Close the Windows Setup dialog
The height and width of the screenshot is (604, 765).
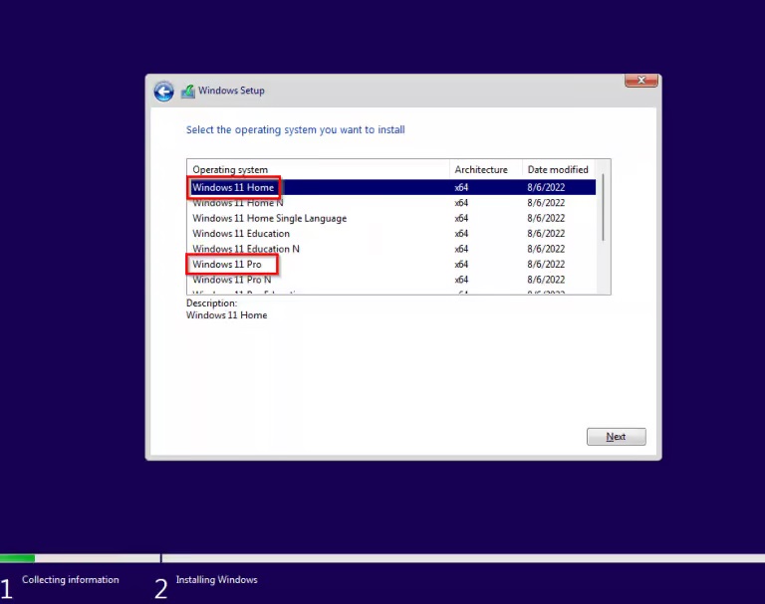[x=641, y=81]
